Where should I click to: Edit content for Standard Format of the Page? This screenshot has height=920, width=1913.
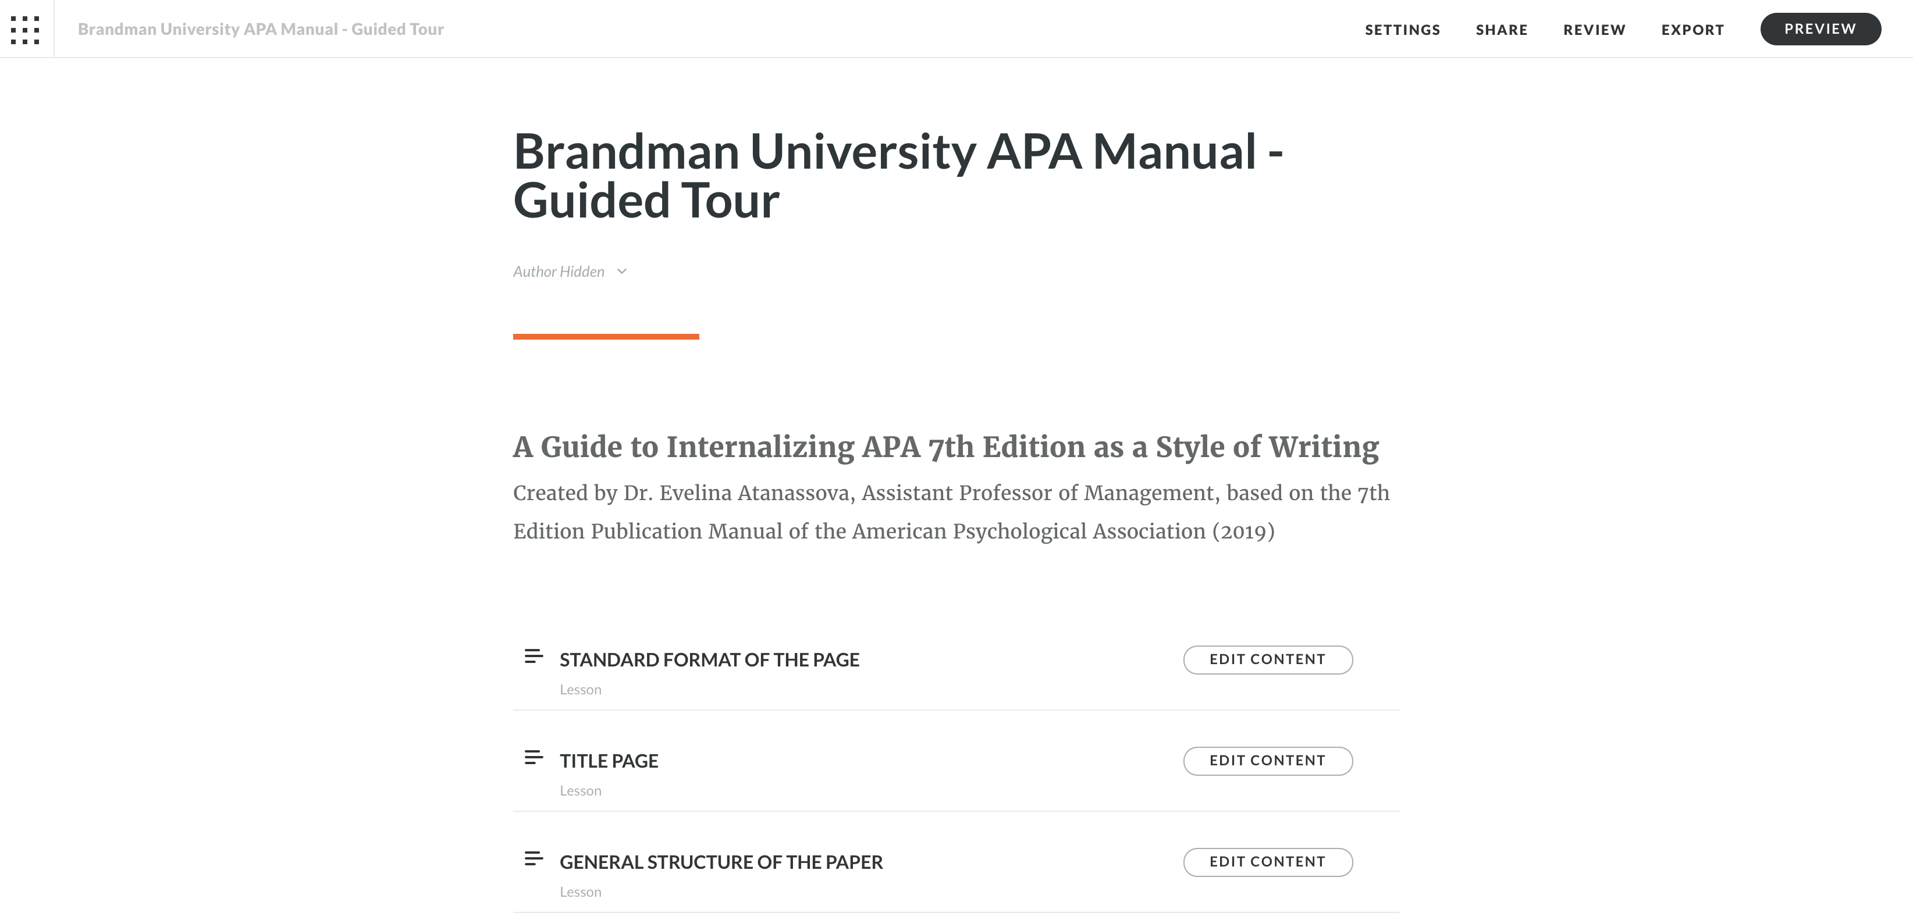(x=1268, y=659)
